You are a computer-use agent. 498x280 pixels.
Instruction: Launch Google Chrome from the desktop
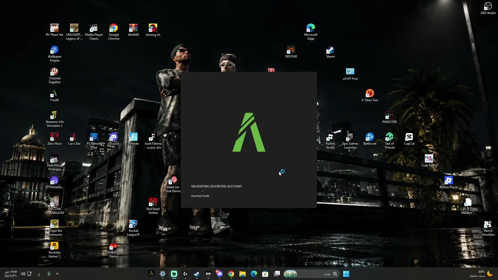click(114, 32)
